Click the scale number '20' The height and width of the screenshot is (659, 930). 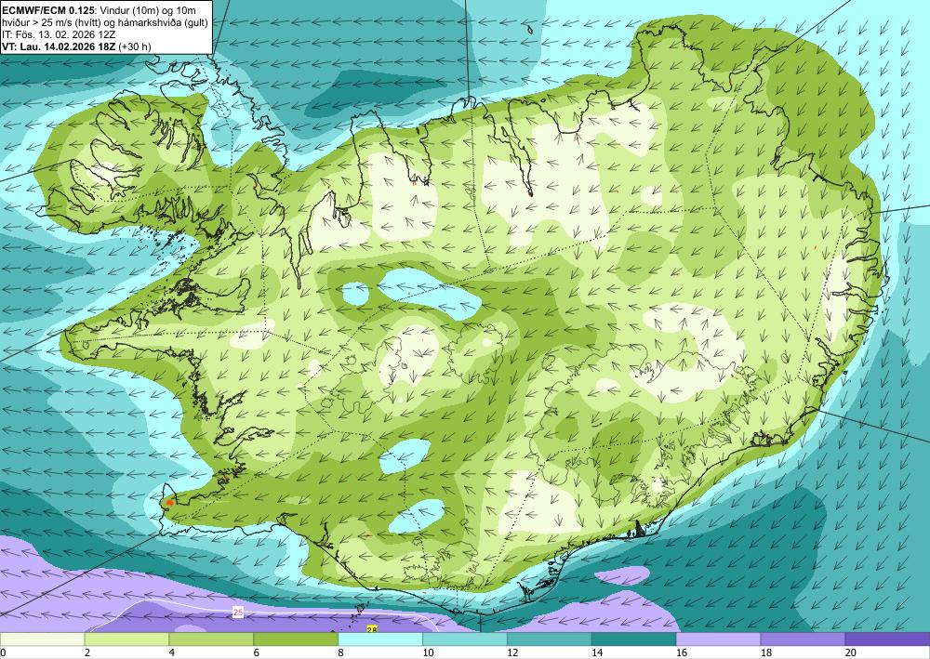click(x=851, y=652)
